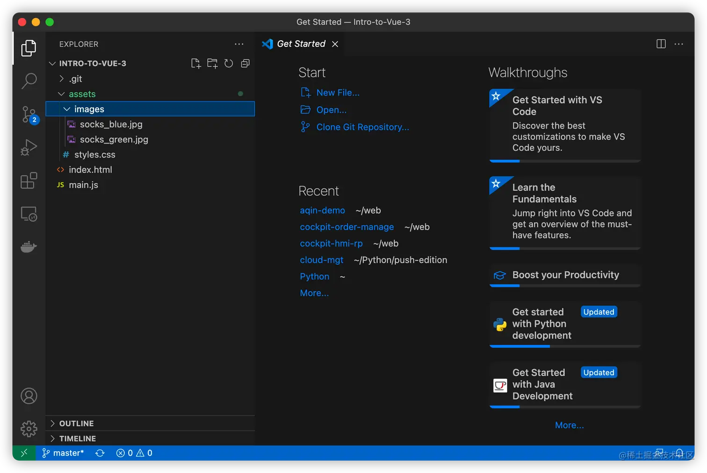Open socks_green.jpg file
The image size is (707, 473).
tap(150, 139)
